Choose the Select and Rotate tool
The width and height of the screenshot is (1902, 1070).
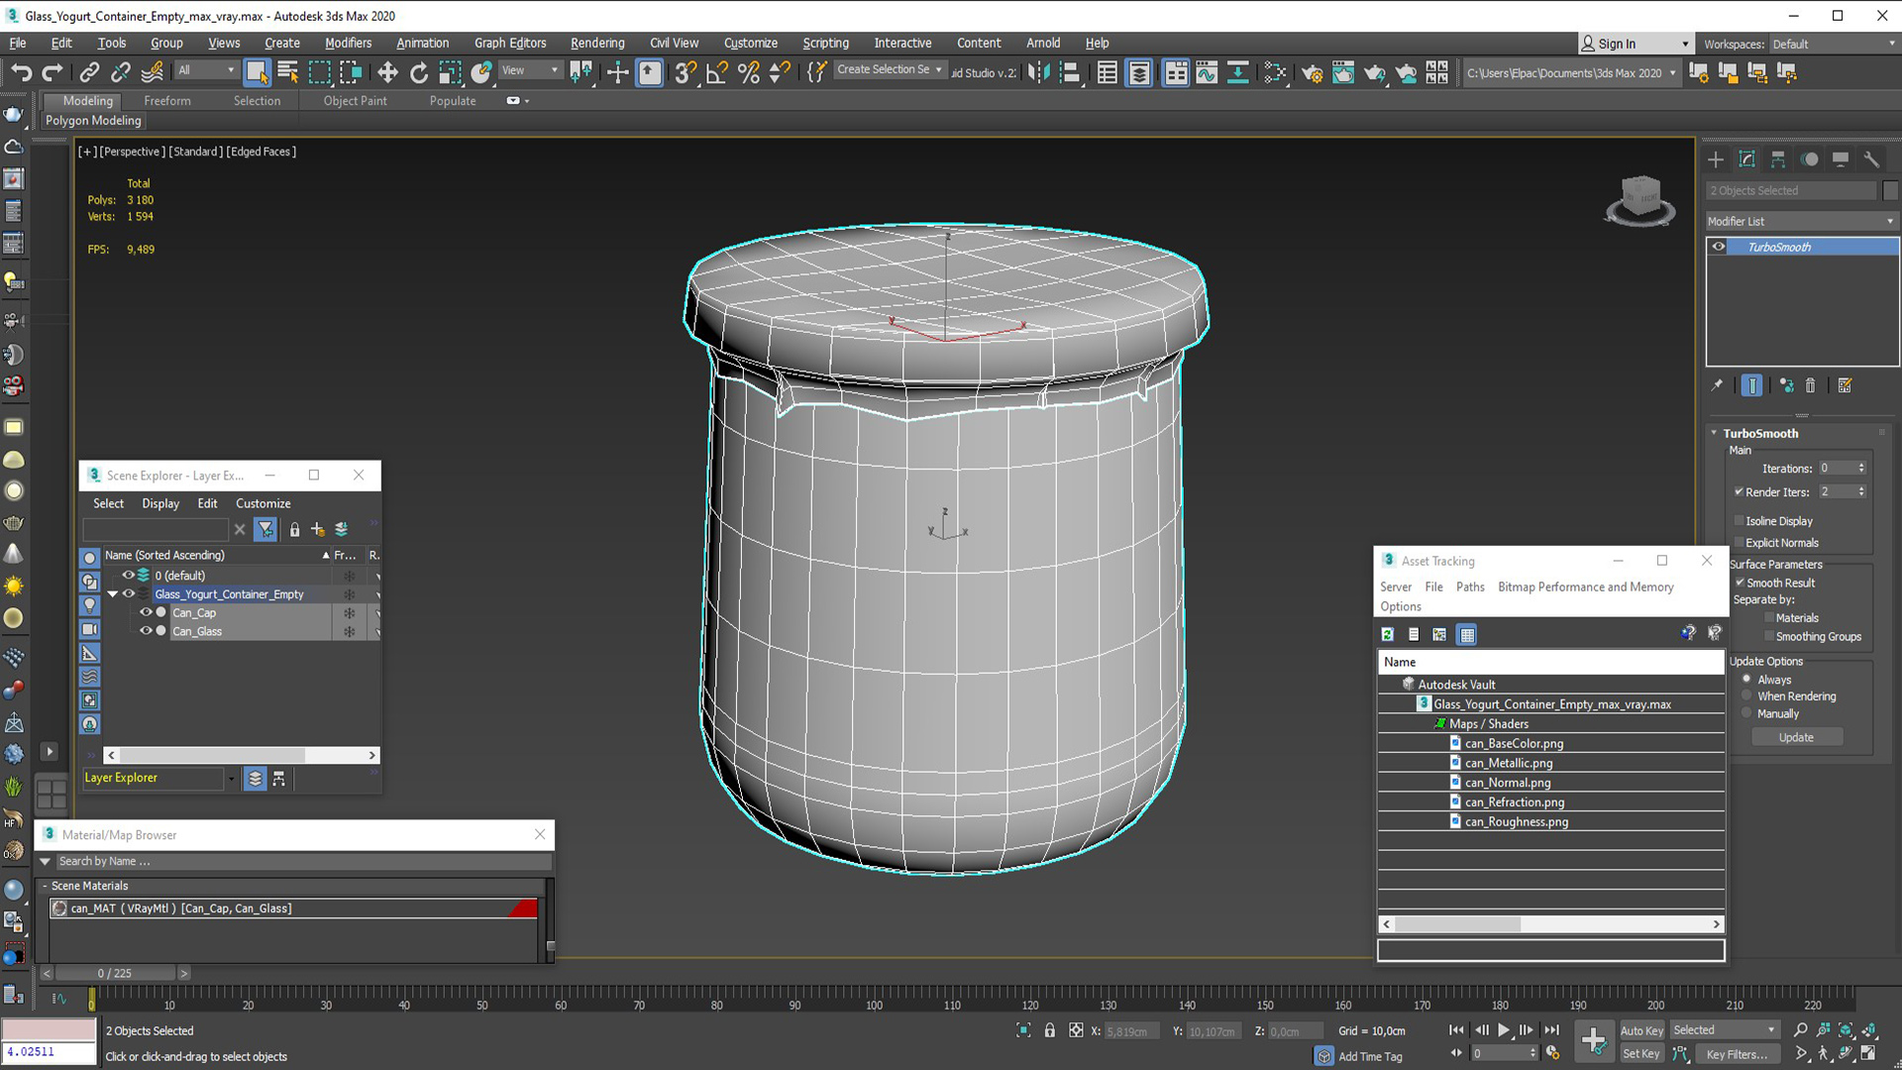(x=419, y=72)
